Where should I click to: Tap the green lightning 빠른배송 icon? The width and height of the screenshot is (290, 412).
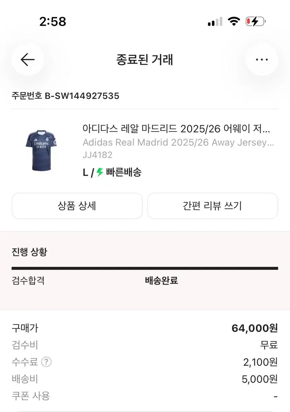tap(100, 172)
